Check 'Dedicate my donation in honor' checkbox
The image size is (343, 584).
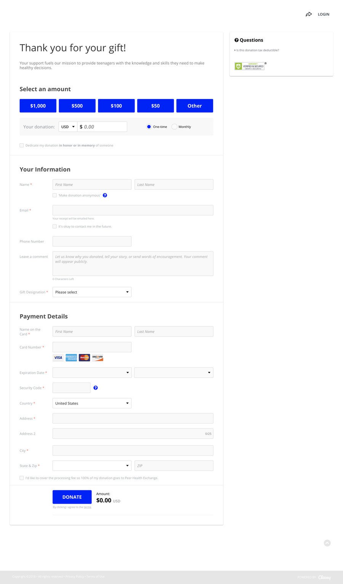22,146
